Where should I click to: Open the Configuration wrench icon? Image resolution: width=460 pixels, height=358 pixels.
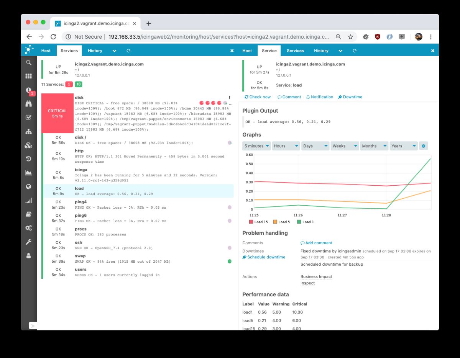point(28,242)
